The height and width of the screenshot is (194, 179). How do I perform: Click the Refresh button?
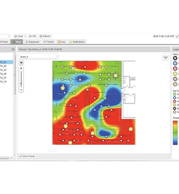pyautogui.click(x=45, y=36)
